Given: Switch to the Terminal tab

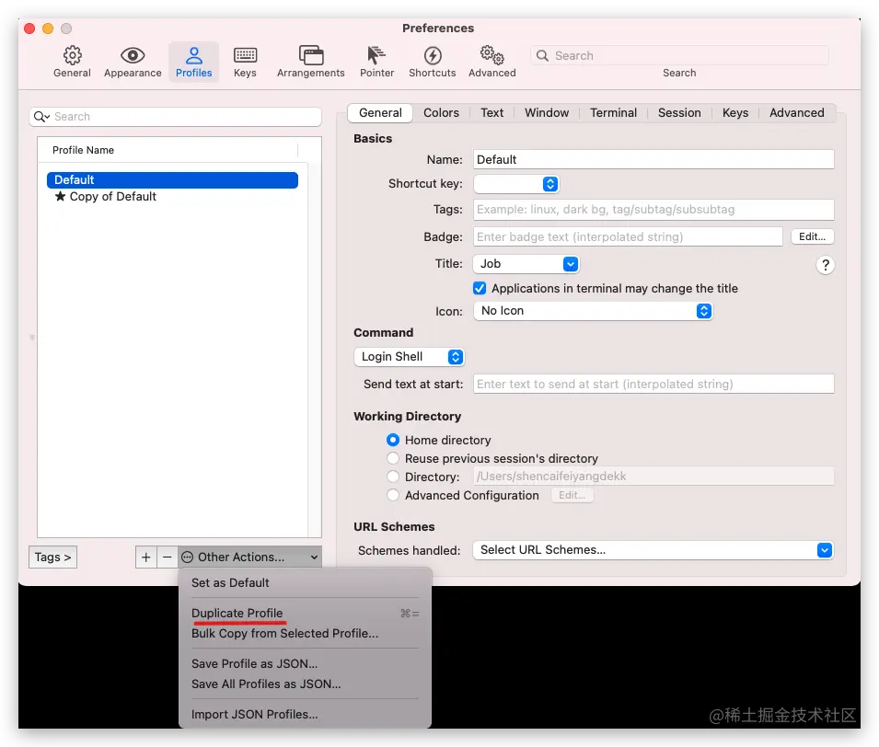Looking at the screenshot, I should tap(613, 112).
